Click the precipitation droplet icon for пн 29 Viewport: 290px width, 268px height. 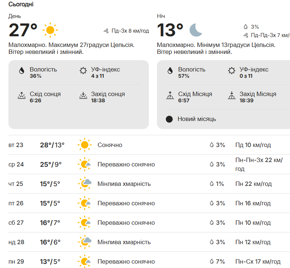(x=212, y=261)
